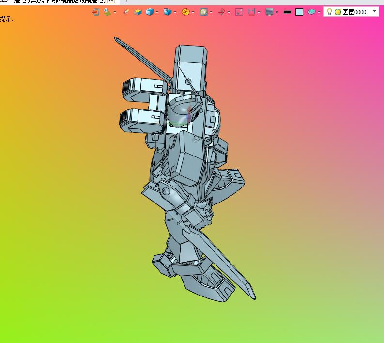Click the black line color swatch
Image resolution: width=384 pixels, height=343 pixels.
pos(287,12)
